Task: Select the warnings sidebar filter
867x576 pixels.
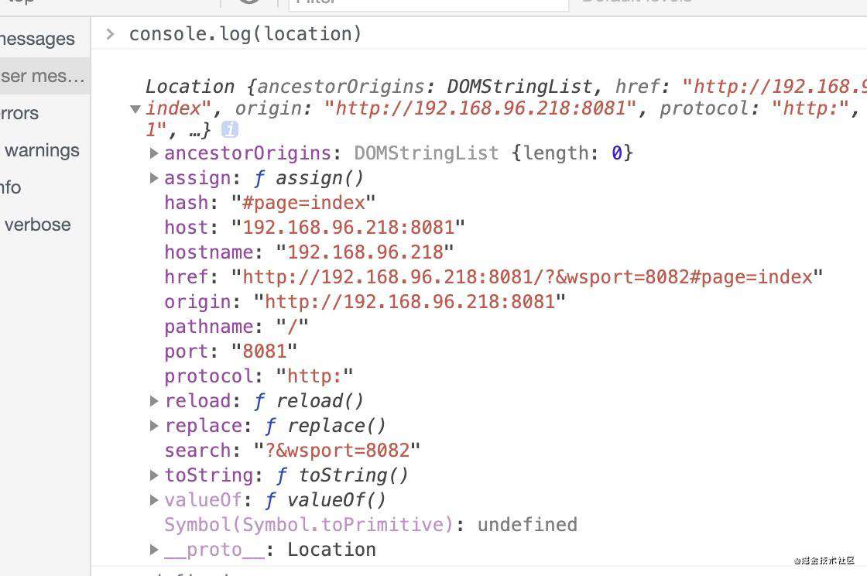Action: pos(45,150)
